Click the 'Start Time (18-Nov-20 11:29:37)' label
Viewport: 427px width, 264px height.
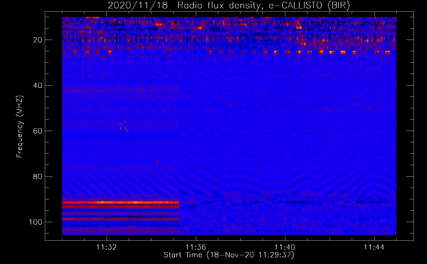click(229, 255)
